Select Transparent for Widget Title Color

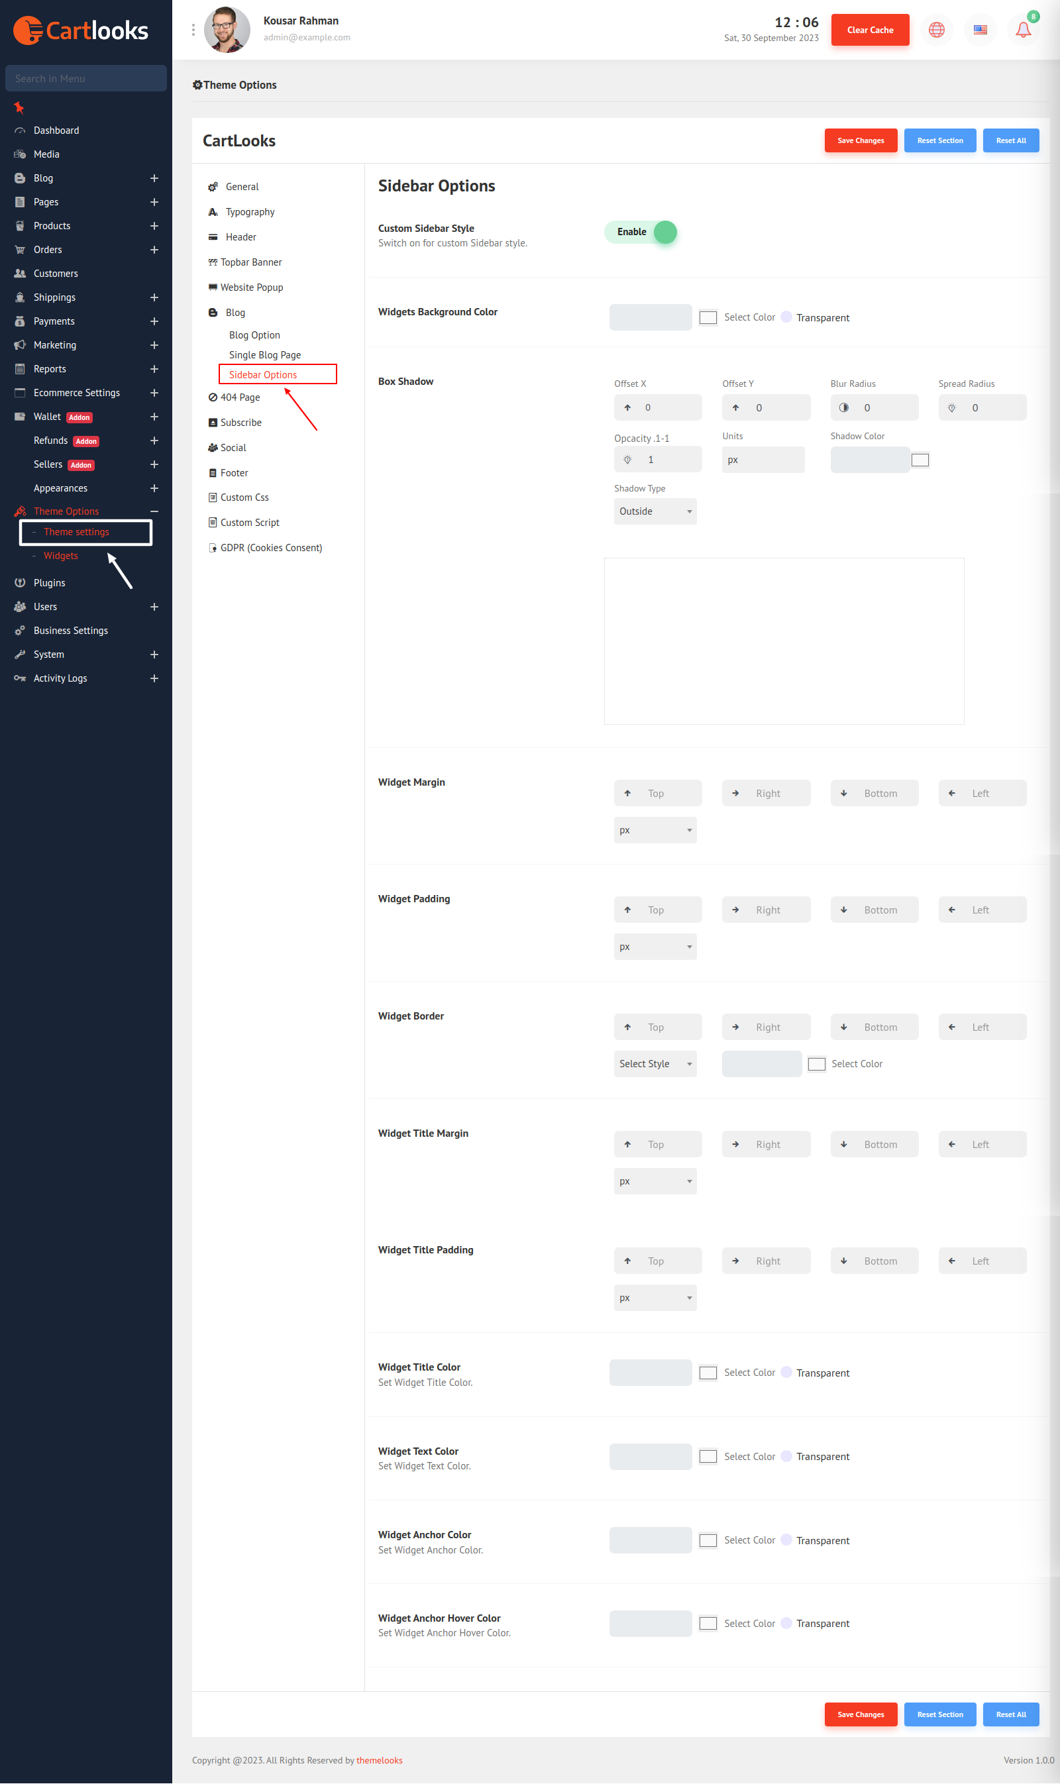pos(786,1372)
